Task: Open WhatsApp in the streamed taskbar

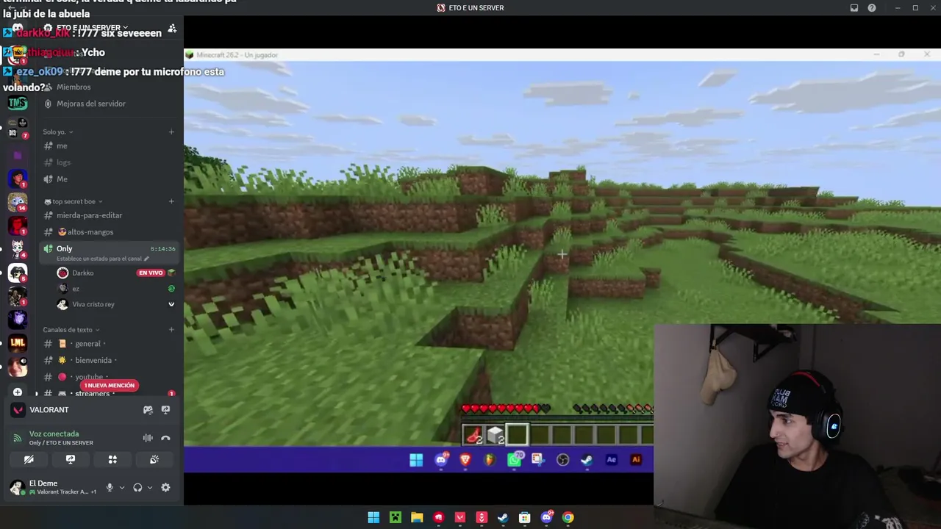Action: coord(514,460)
